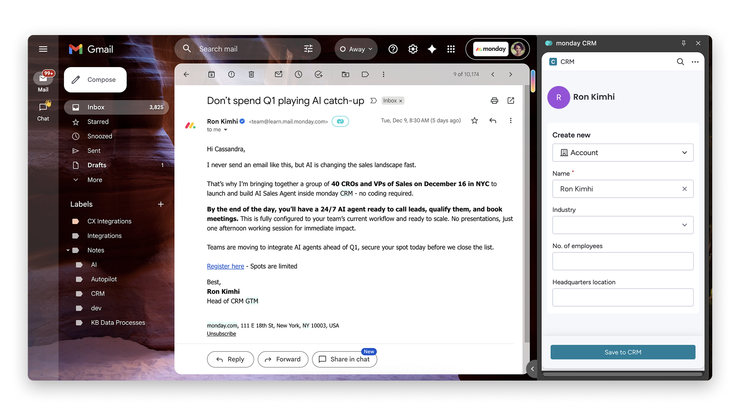Click Share in chat button

click(344, 359)
